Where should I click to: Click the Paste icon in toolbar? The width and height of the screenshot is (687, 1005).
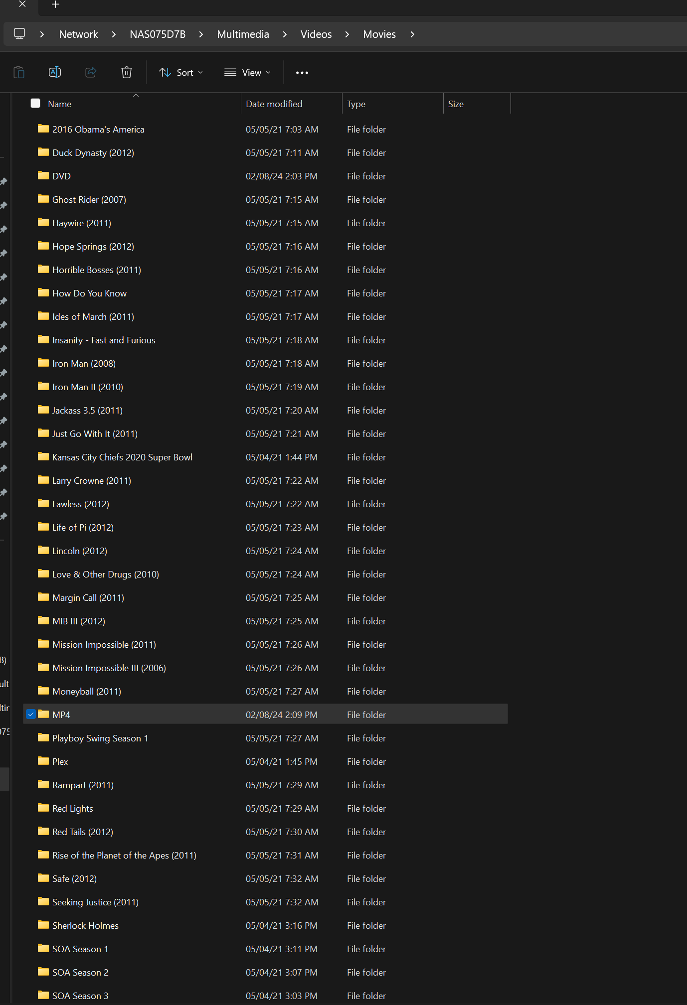(19, 73)
